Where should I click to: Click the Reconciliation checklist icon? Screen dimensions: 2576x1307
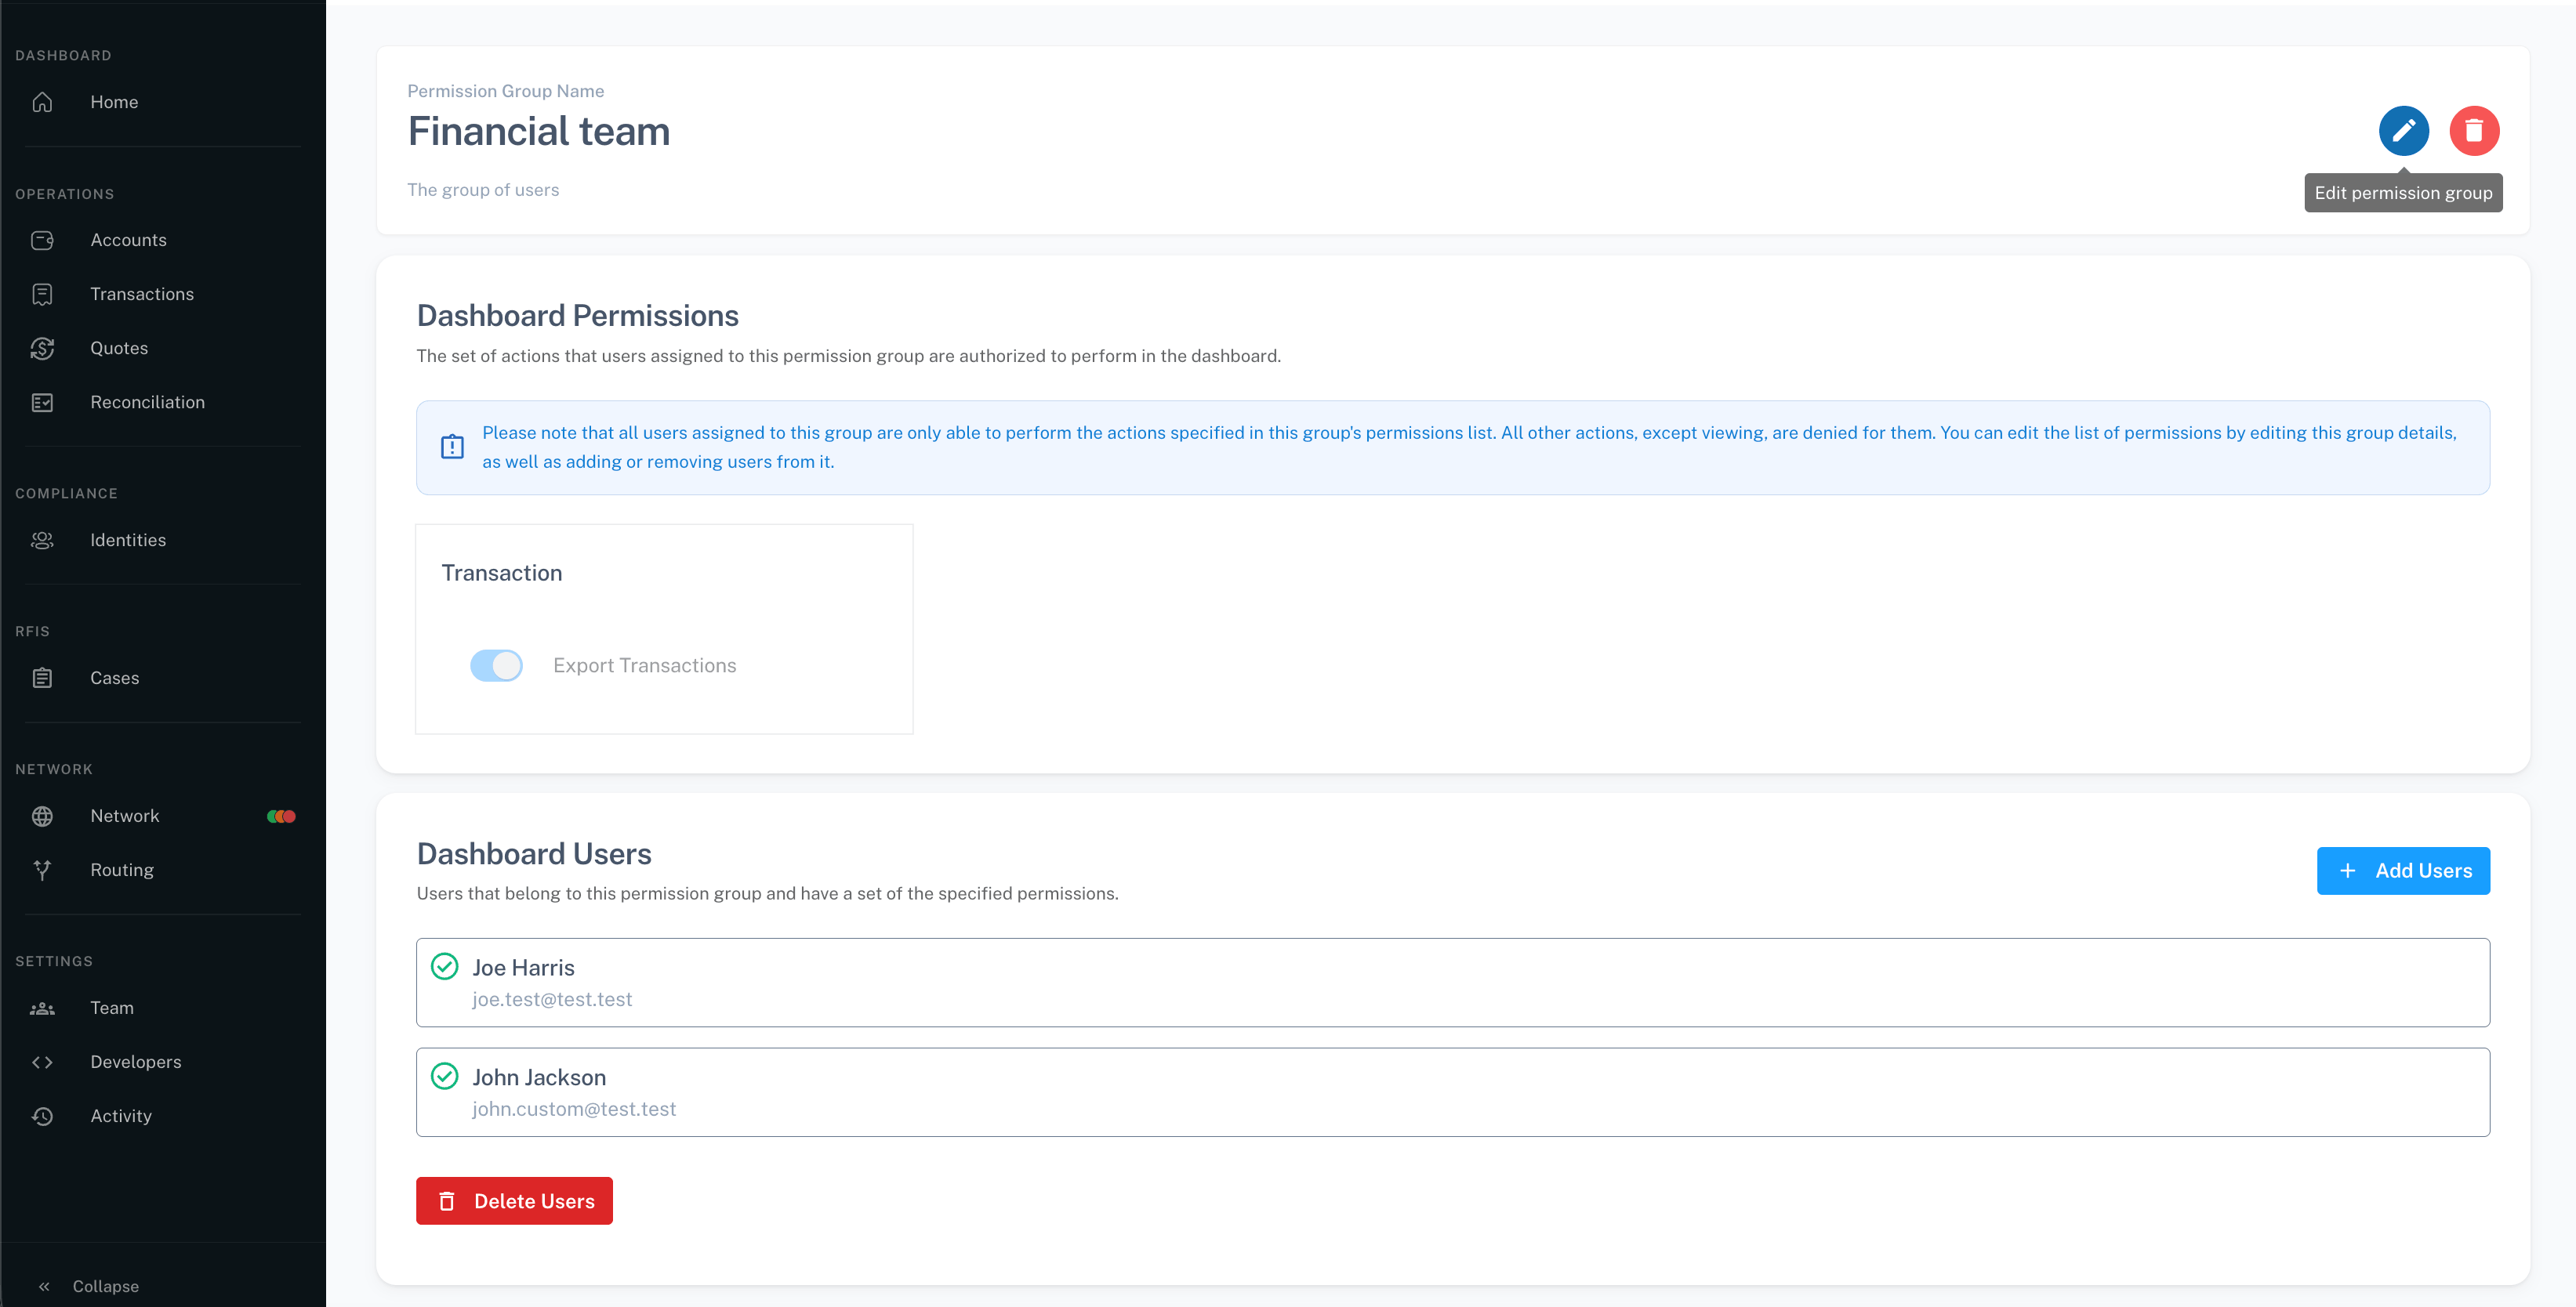tap(42, 402)
